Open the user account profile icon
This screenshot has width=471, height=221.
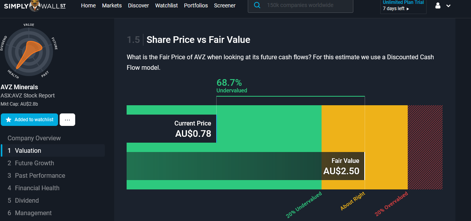pos(437,6)
